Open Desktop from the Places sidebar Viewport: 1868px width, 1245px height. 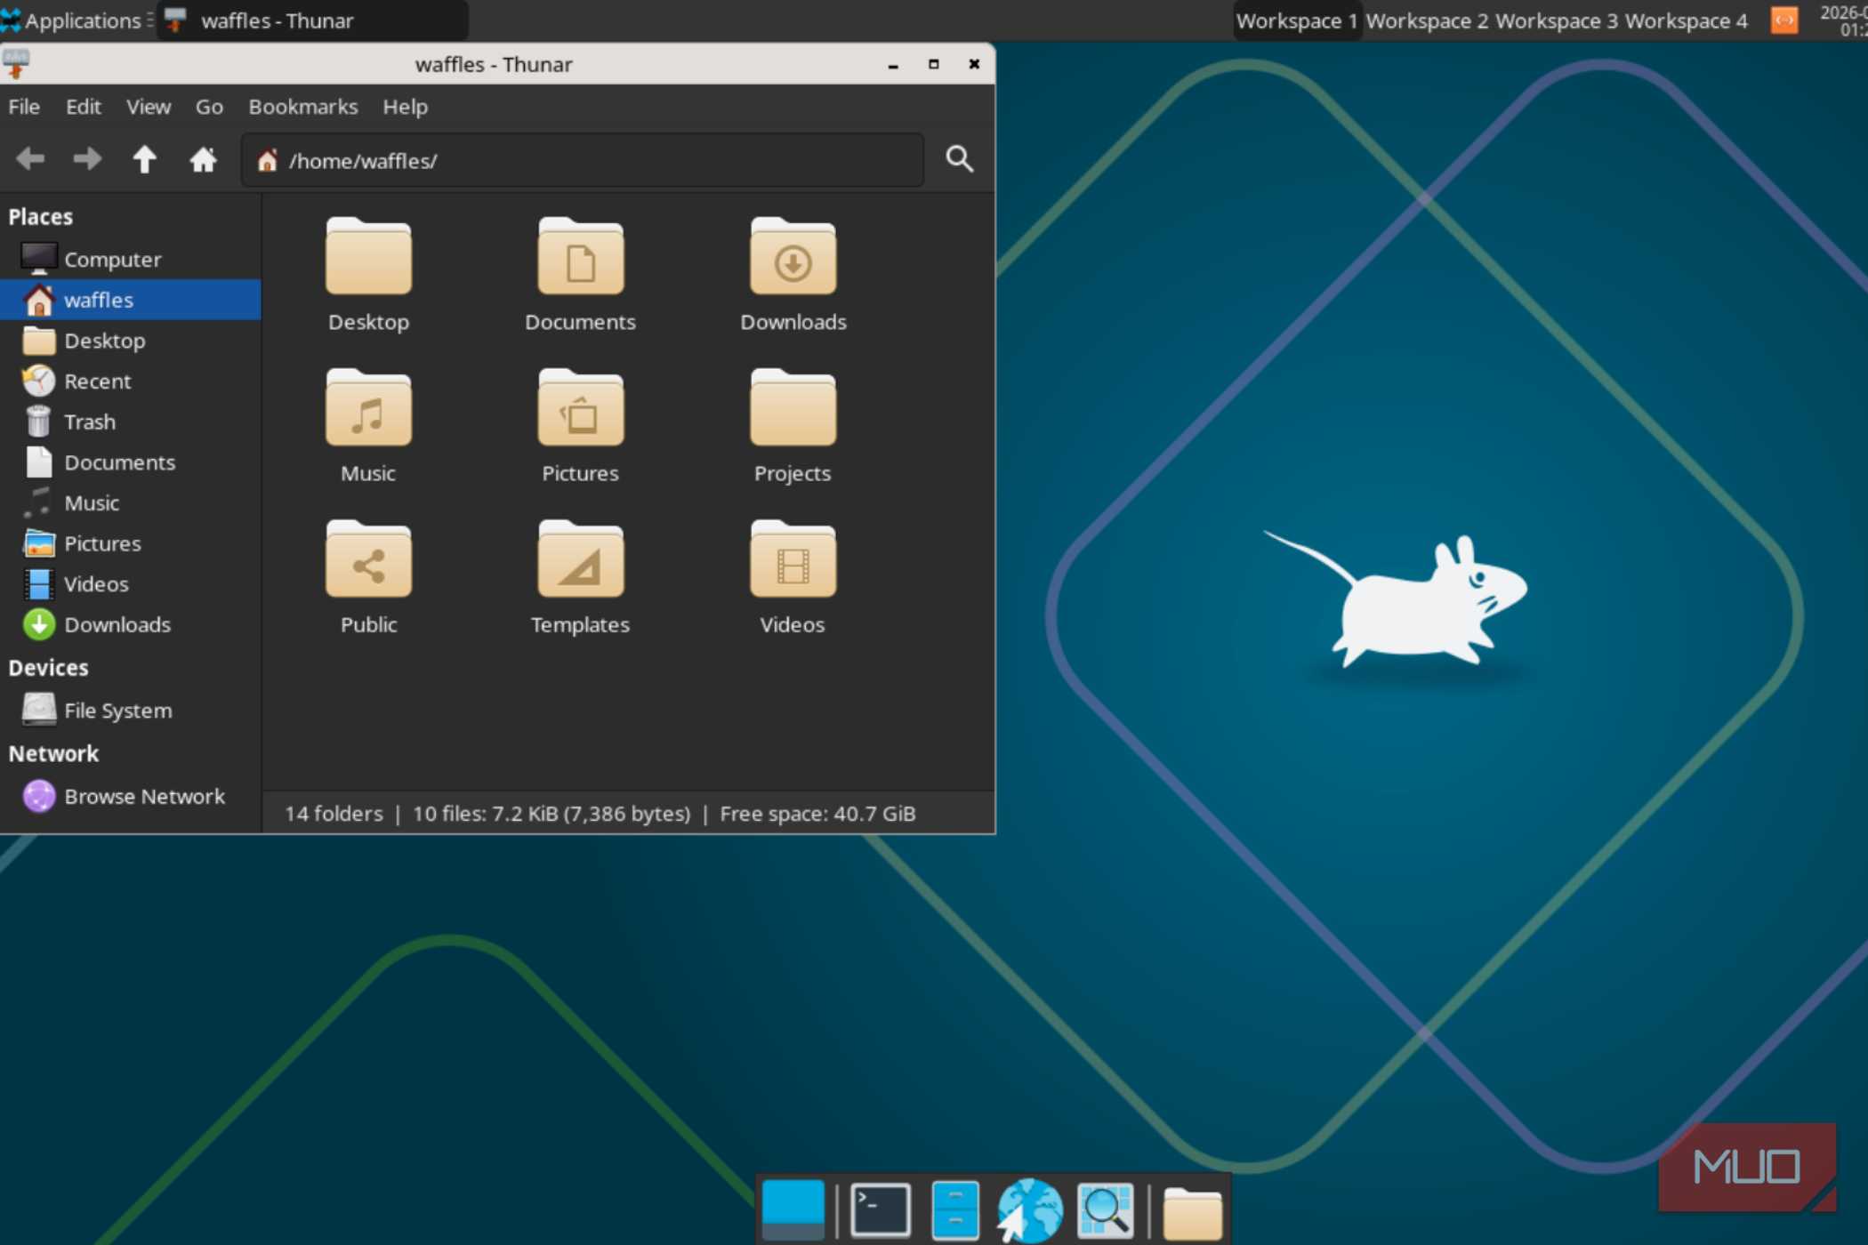(131, 341)
